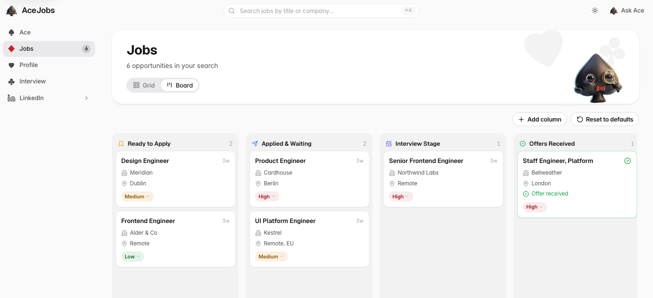This screenshot has height=298, width=653.
Task: Open the Design Engineer job card title
Action: 145,161
